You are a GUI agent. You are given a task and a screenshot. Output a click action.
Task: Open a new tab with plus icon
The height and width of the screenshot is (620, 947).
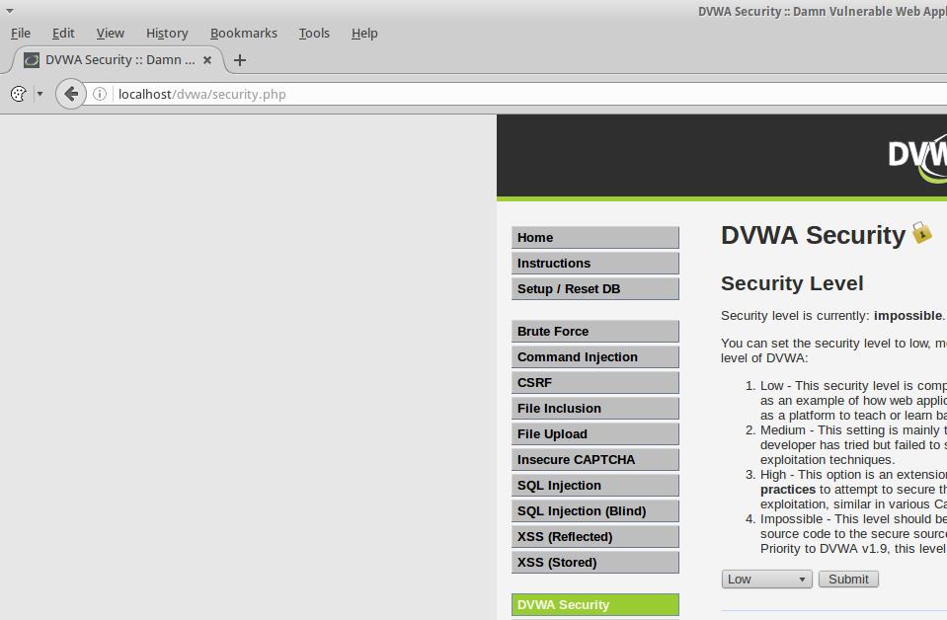point(239,60)
